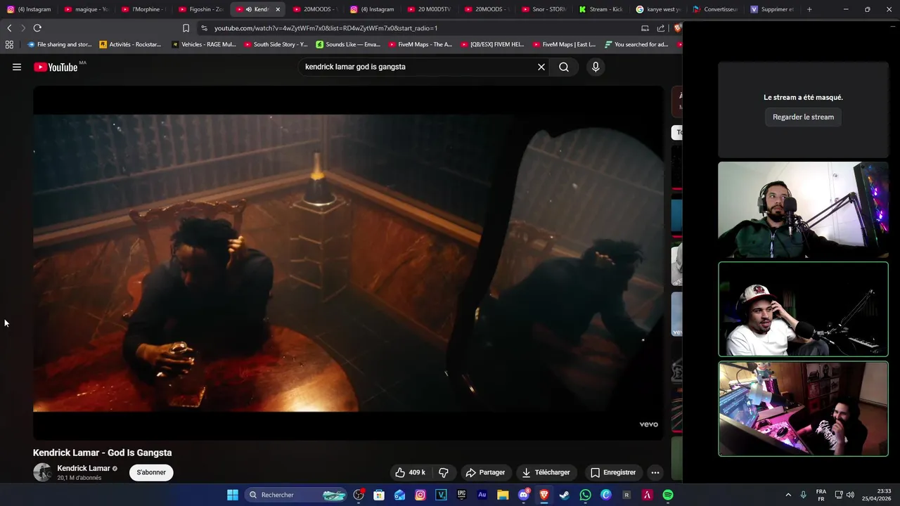Open You searched for ad... bookmark
The width and height of the screenshot is (900, 506).
coord(636,44)
